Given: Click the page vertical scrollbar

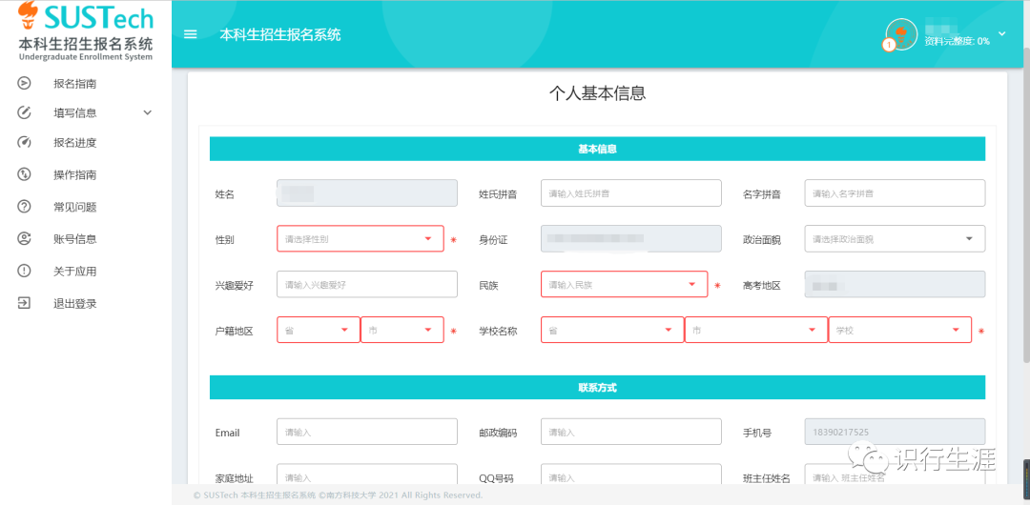Looking at the screenshot, I should (1026, 204).
